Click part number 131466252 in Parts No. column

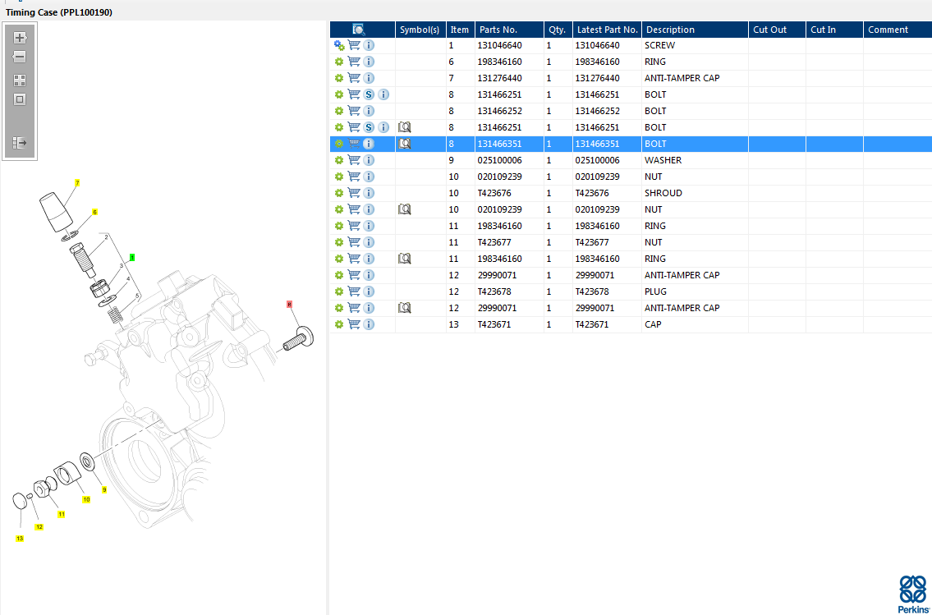pos(499,111)
